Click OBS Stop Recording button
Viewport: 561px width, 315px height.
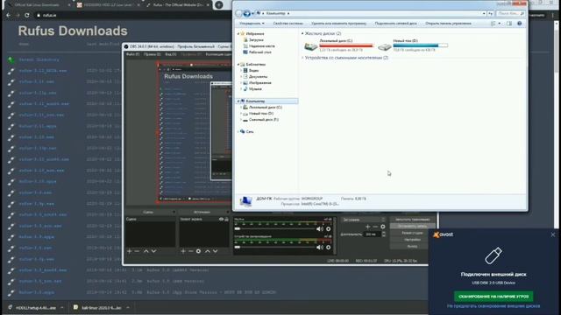click(x=412, y=226)
